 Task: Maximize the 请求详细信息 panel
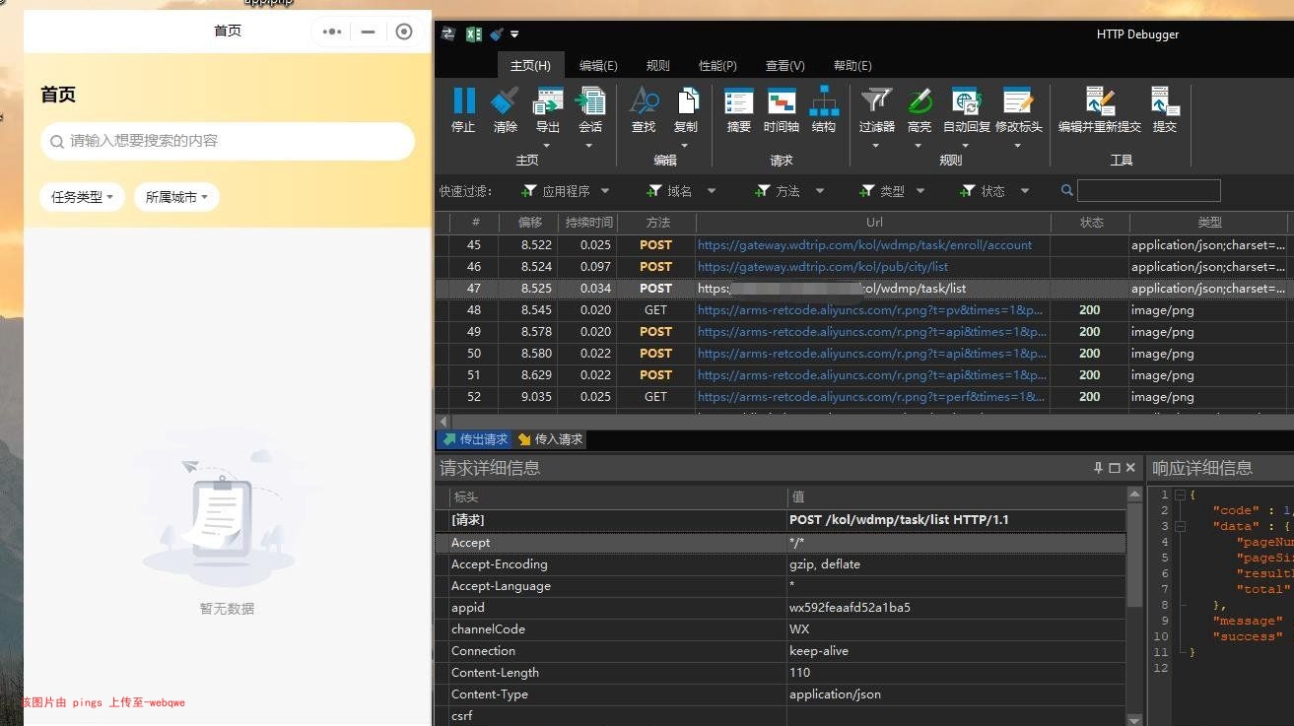[1115, 468]
